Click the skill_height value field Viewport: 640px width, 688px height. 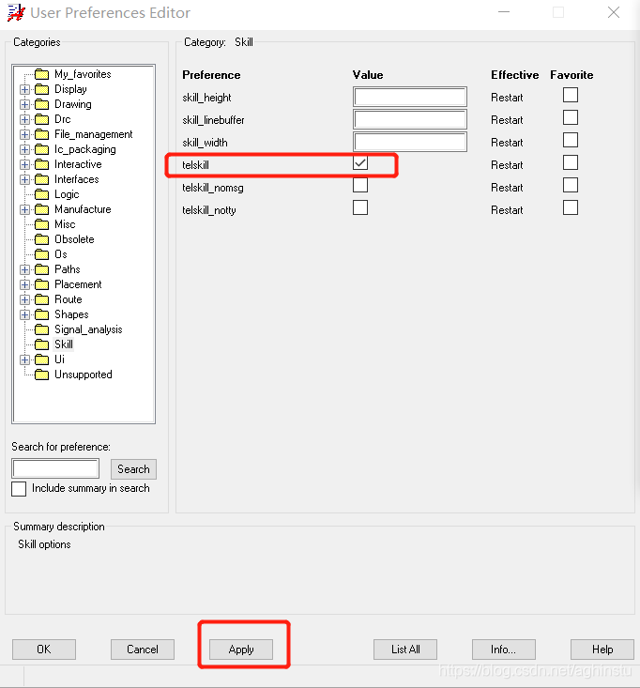coord(410,97)
